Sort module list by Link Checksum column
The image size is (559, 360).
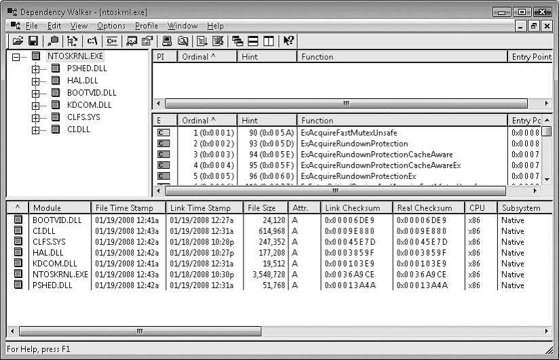pyautogui.click(x=357, y=208)
